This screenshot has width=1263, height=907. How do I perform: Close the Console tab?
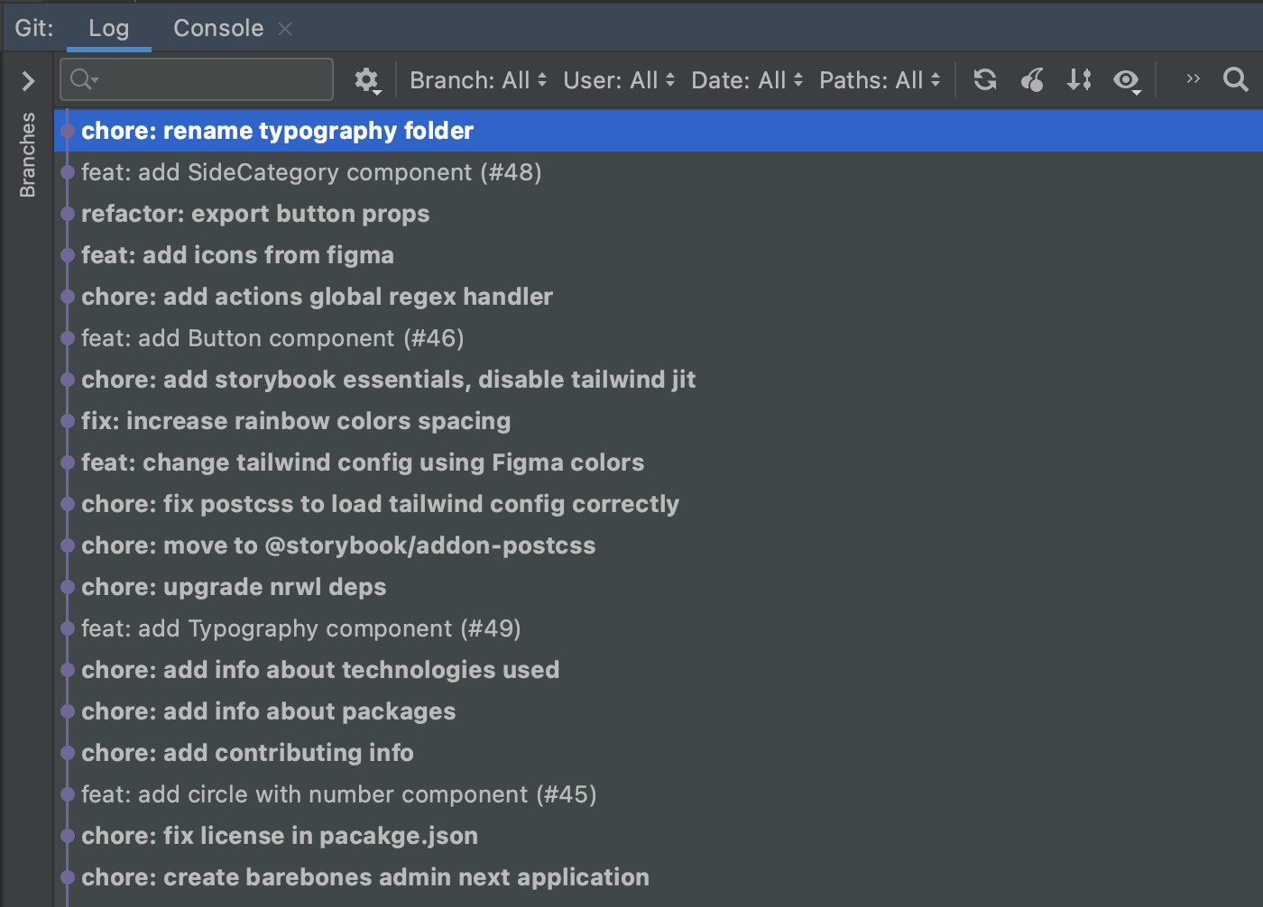point(285,29)
